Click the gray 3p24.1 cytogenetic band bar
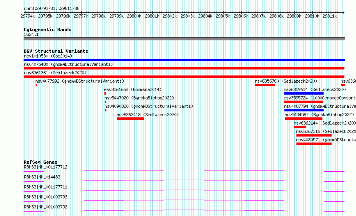 point(184,39)
